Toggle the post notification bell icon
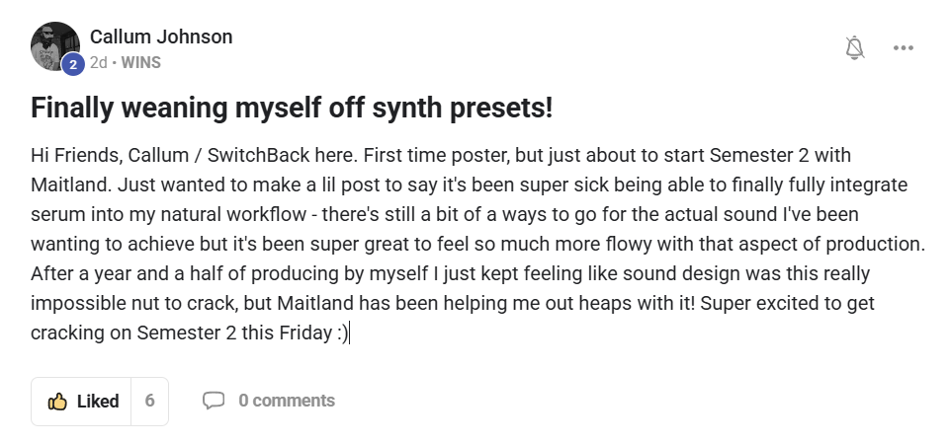 tap(855, 47)
